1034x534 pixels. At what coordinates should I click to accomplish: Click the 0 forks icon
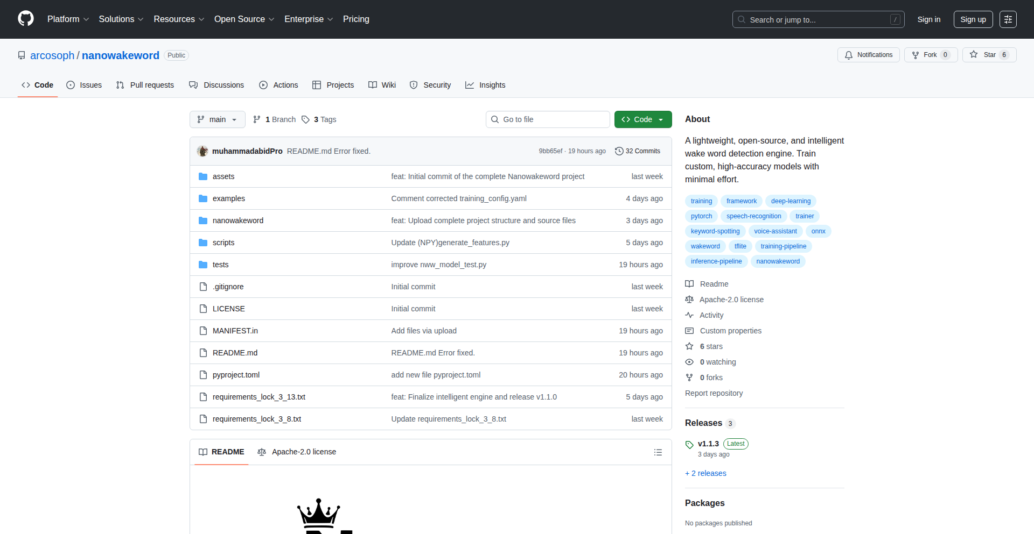click(689, 378)
